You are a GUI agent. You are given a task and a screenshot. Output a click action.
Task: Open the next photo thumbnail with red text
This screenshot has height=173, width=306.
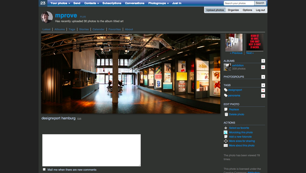255,42
